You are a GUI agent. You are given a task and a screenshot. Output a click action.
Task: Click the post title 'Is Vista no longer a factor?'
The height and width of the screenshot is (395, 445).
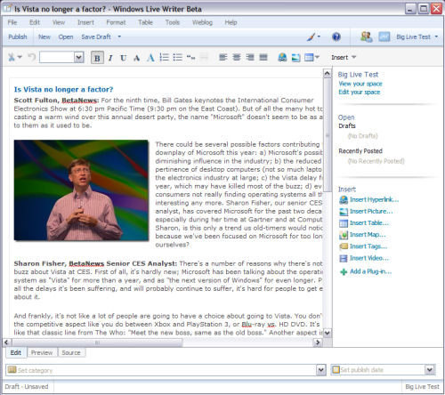63,89
